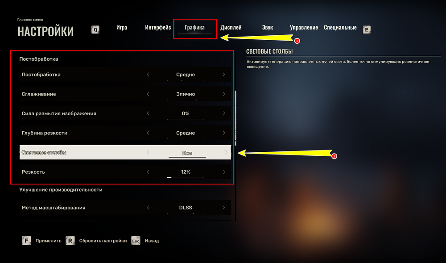The image size is (446, 263).
Task: Click the Q key icon for previous tab
Action: pos(95,29)
